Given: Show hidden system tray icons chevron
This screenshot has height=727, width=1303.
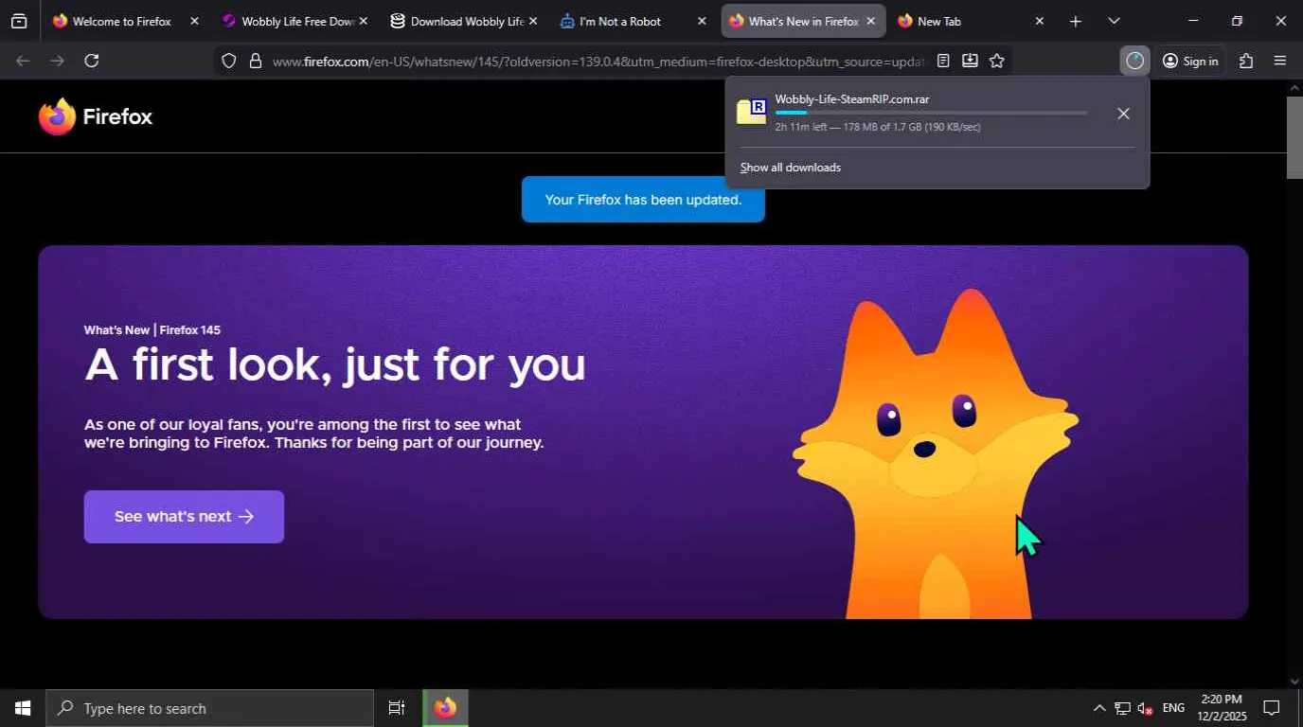Looking at the screenshot, I should [1099, 708].
